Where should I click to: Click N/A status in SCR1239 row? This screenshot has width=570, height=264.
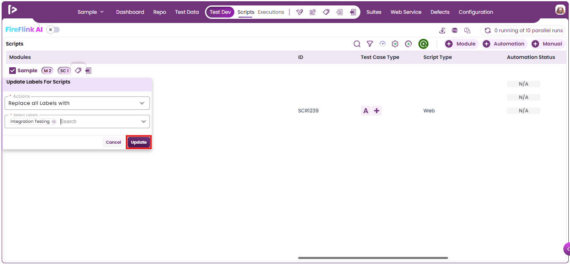coord(524,111)
